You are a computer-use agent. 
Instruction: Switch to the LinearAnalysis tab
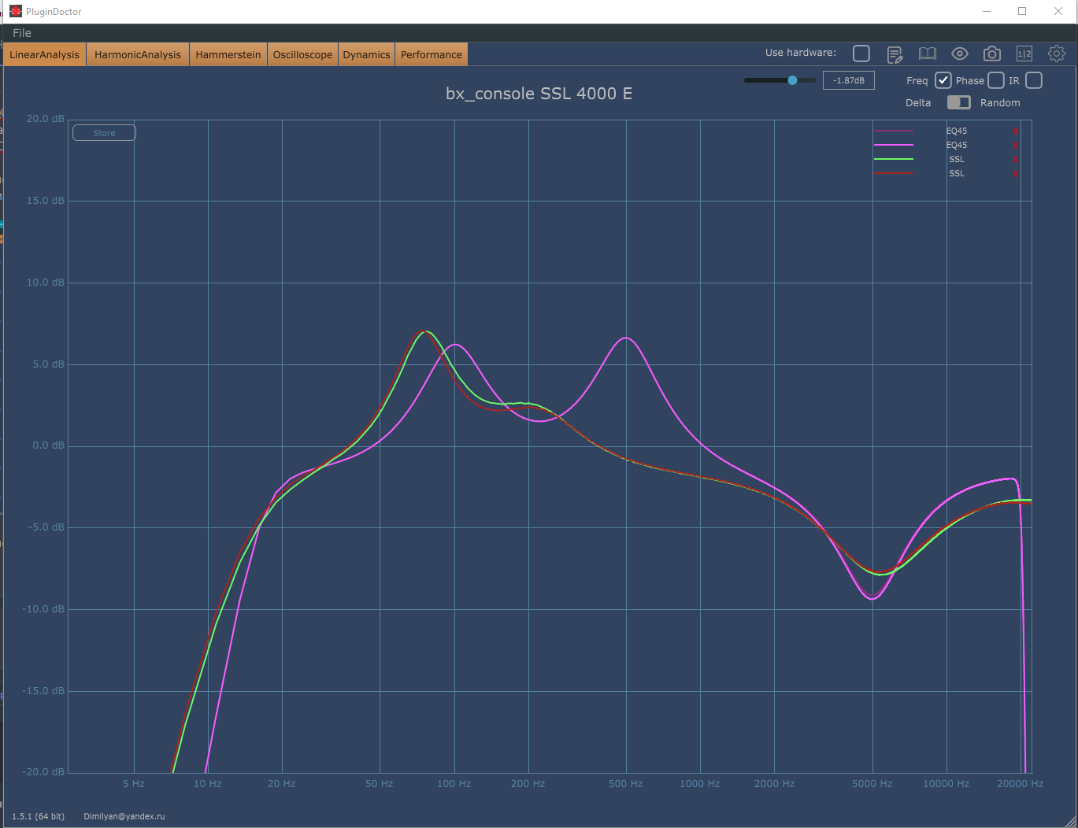click(x=45, y=54)
